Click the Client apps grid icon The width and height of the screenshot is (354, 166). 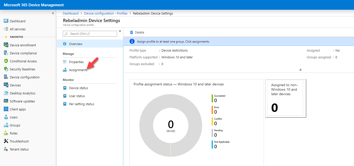coord(6,109)
